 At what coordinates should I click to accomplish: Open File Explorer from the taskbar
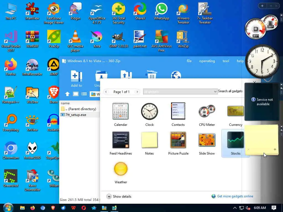(x=22, y=208)
